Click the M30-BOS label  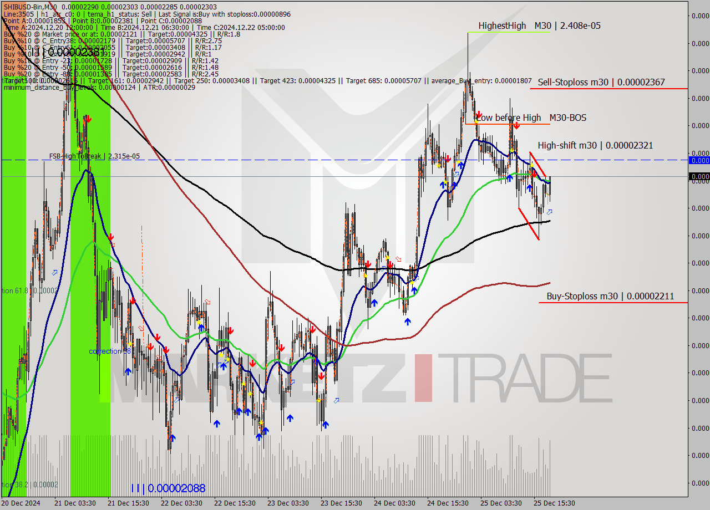pyautogui.click(x=567, y=118)
